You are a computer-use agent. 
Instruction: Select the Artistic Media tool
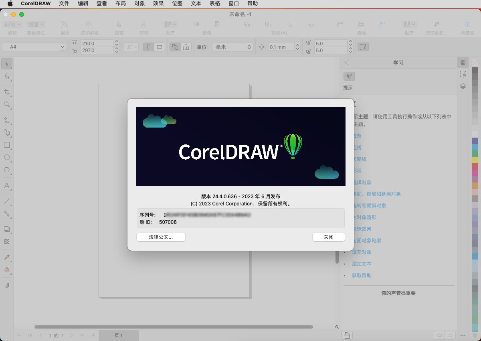coord(7,132)
